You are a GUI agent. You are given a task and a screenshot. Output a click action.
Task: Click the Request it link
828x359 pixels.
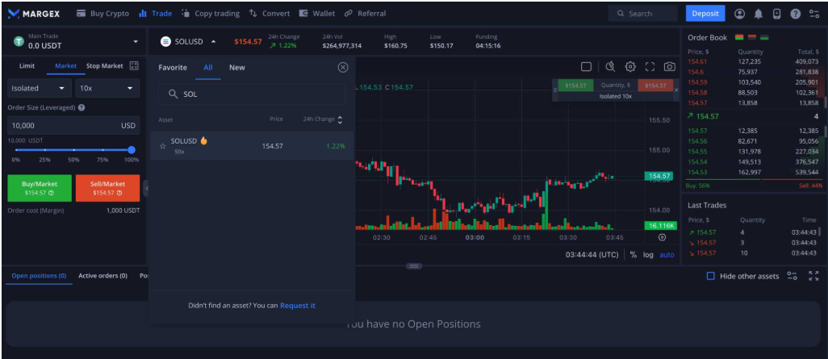coord(298,306)
